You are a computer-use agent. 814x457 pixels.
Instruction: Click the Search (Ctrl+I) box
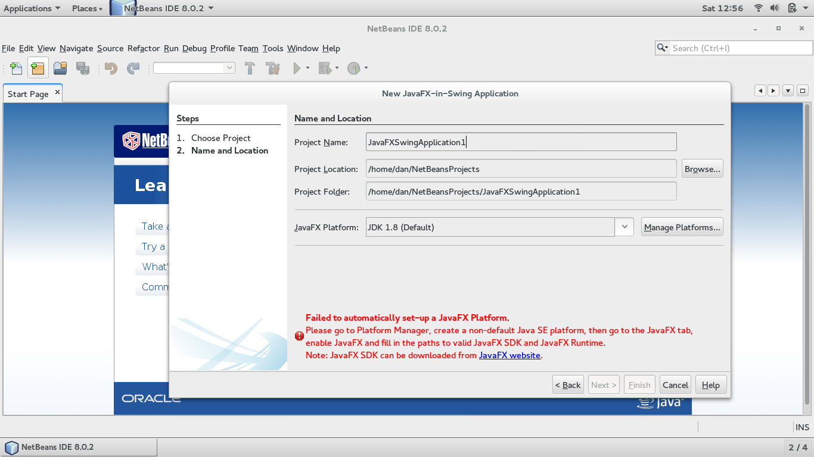(x=734, y=48)
